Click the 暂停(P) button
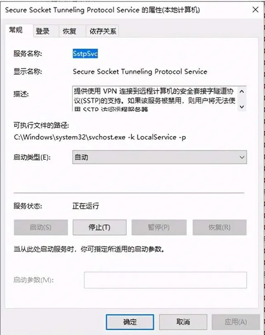 [x=159, y=227]
